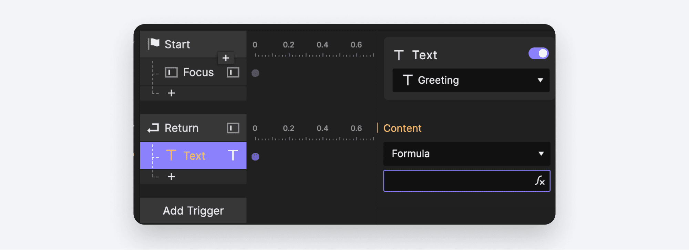689x250 pixels.
Task: Open the Formula content type dropdown
Action: click(466, 154)
